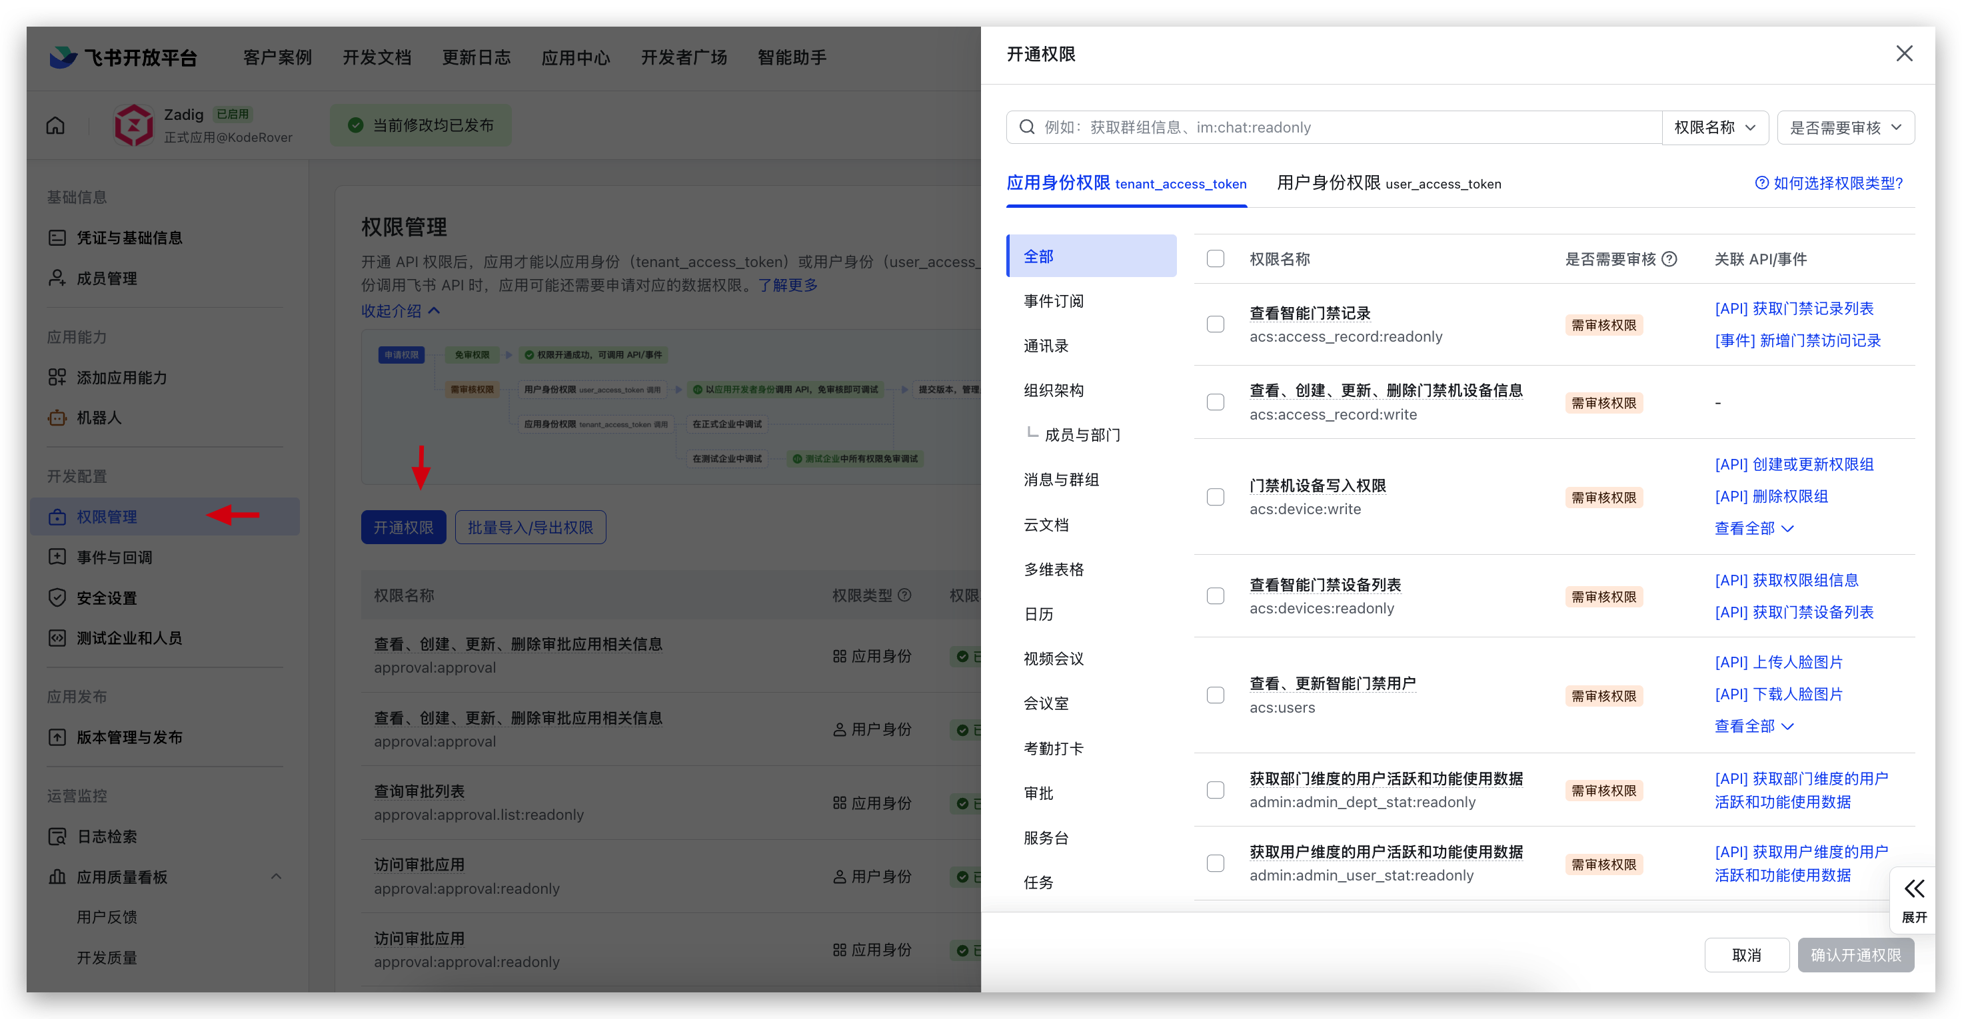Open the 如何选择权限类型 help link

coord(1829,183)
